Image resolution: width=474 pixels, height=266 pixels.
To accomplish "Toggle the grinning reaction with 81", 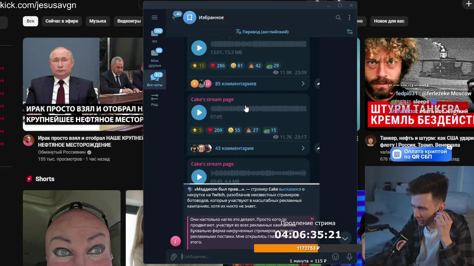I will [236, 66].
